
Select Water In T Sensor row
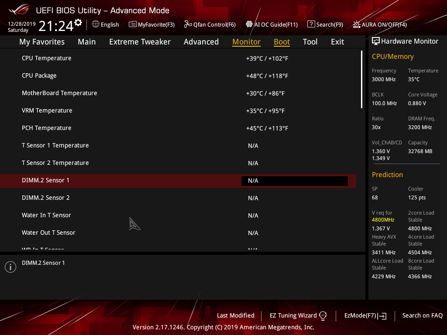[x=178, y=215]
